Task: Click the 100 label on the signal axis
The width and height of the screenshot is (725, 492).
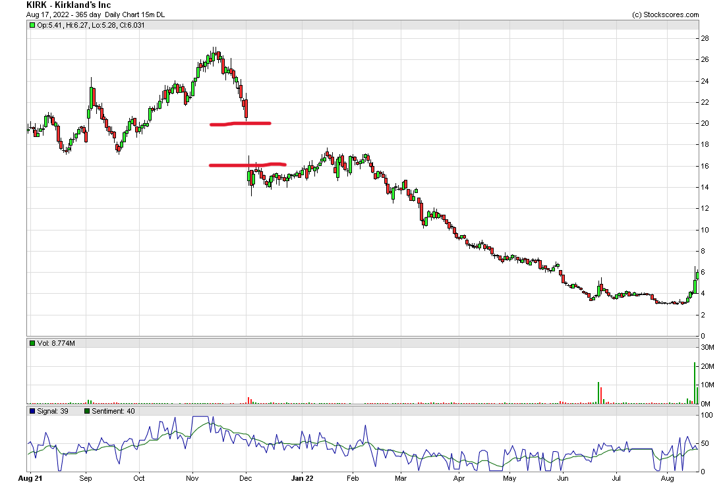Action: (x=707, y=416)
